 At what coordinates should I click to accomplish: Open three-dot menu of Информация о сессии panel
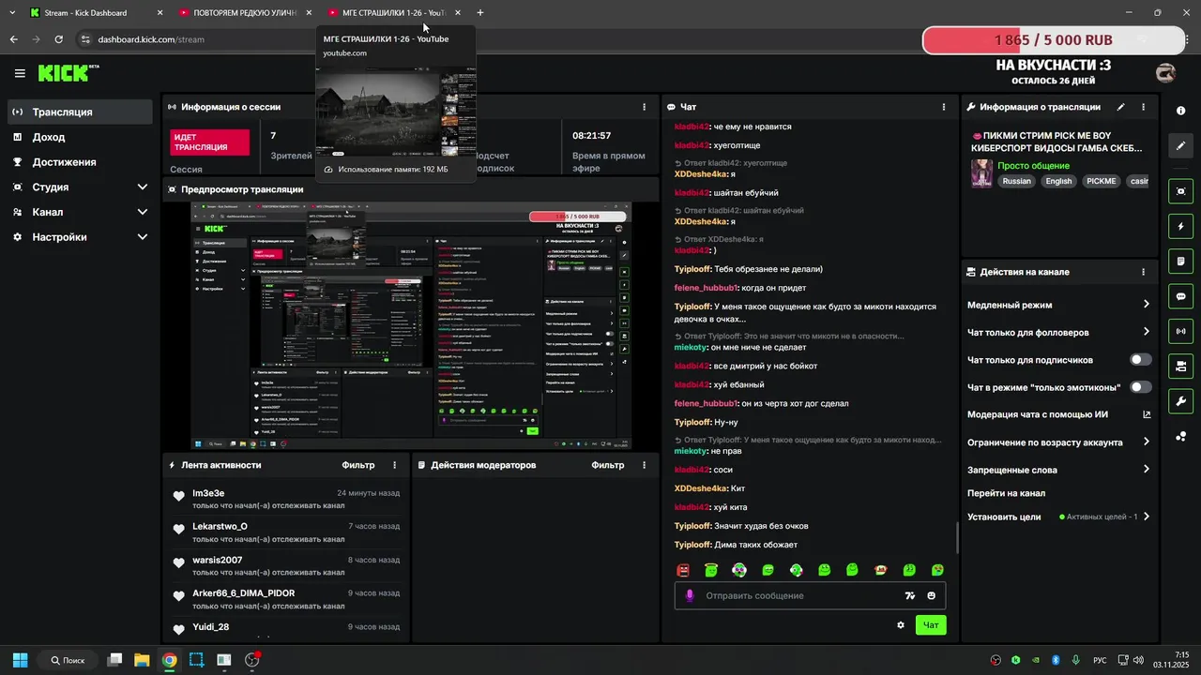(x=643, y=107)
